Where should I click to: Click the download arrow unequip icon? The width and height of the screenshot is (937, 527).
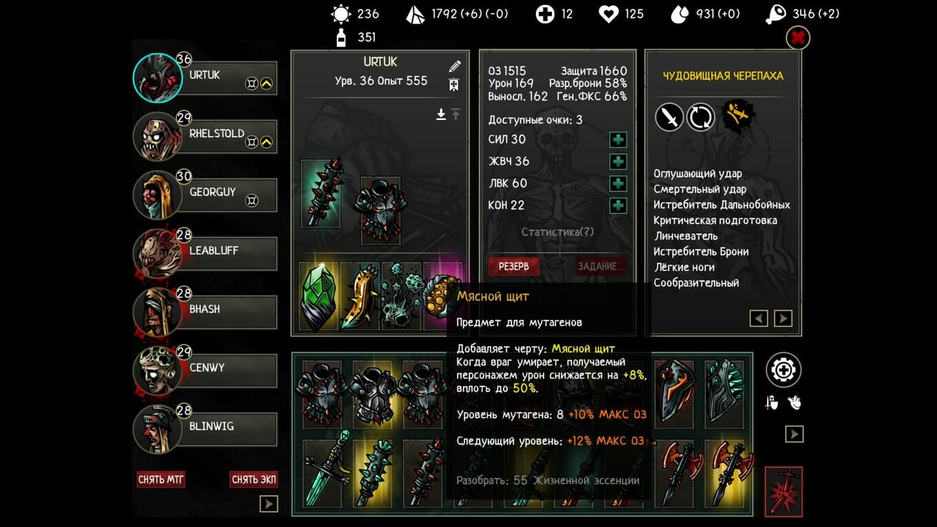[441, 114]
